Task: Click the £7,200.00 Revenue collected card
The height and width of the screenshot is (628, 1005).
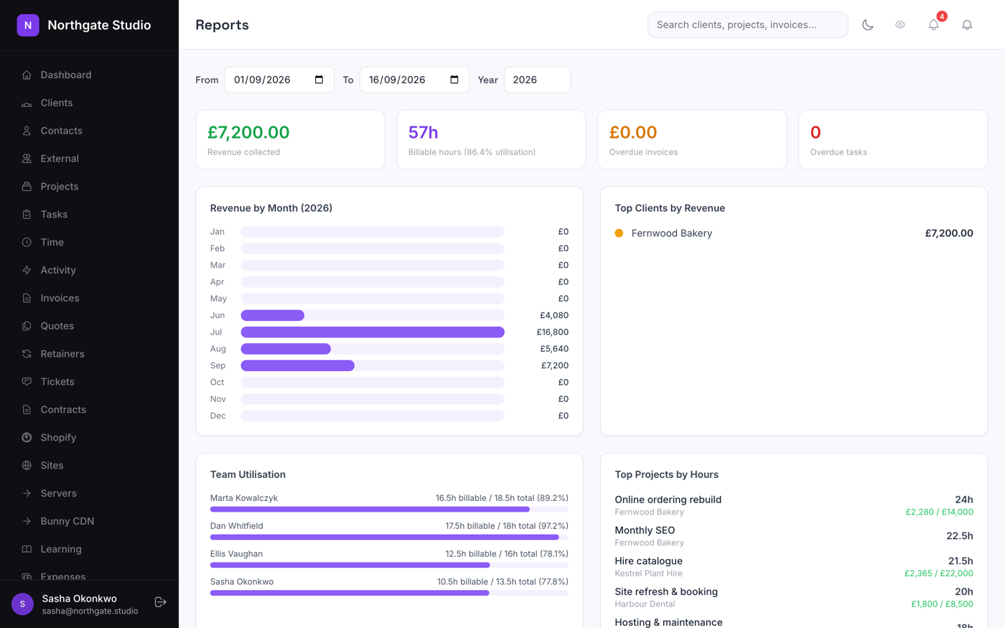Action: click(290, 140)
